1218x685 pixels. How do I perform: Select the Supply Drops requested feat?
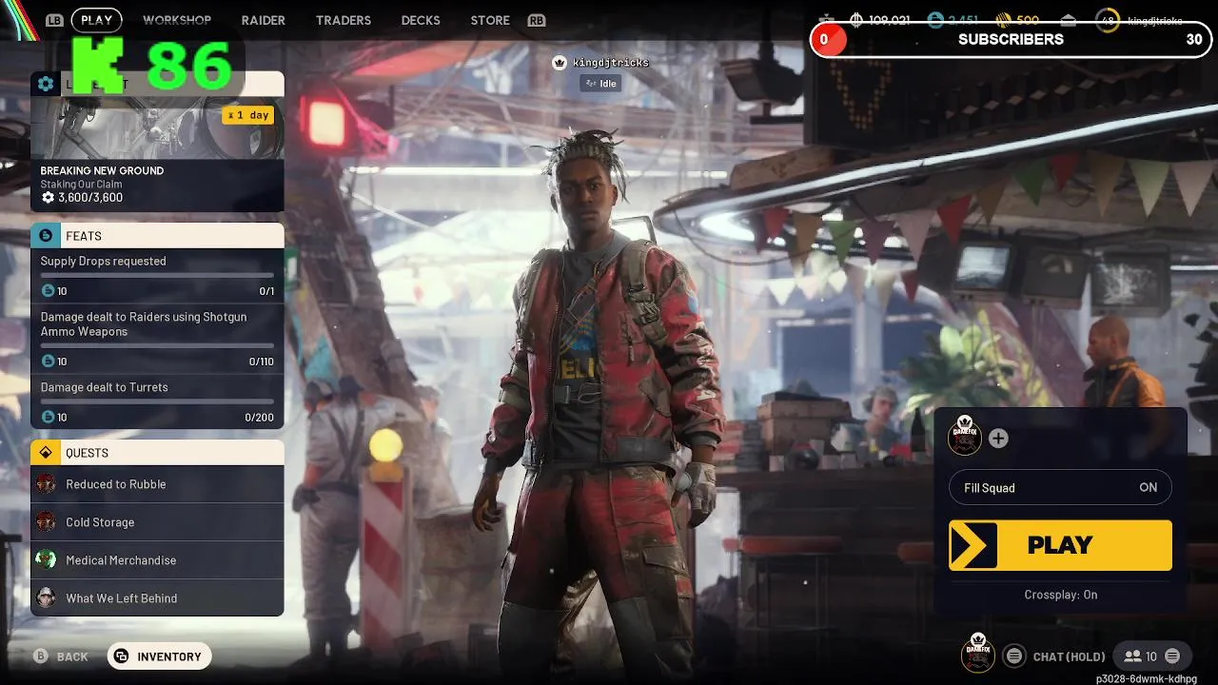tap(157, 276)
